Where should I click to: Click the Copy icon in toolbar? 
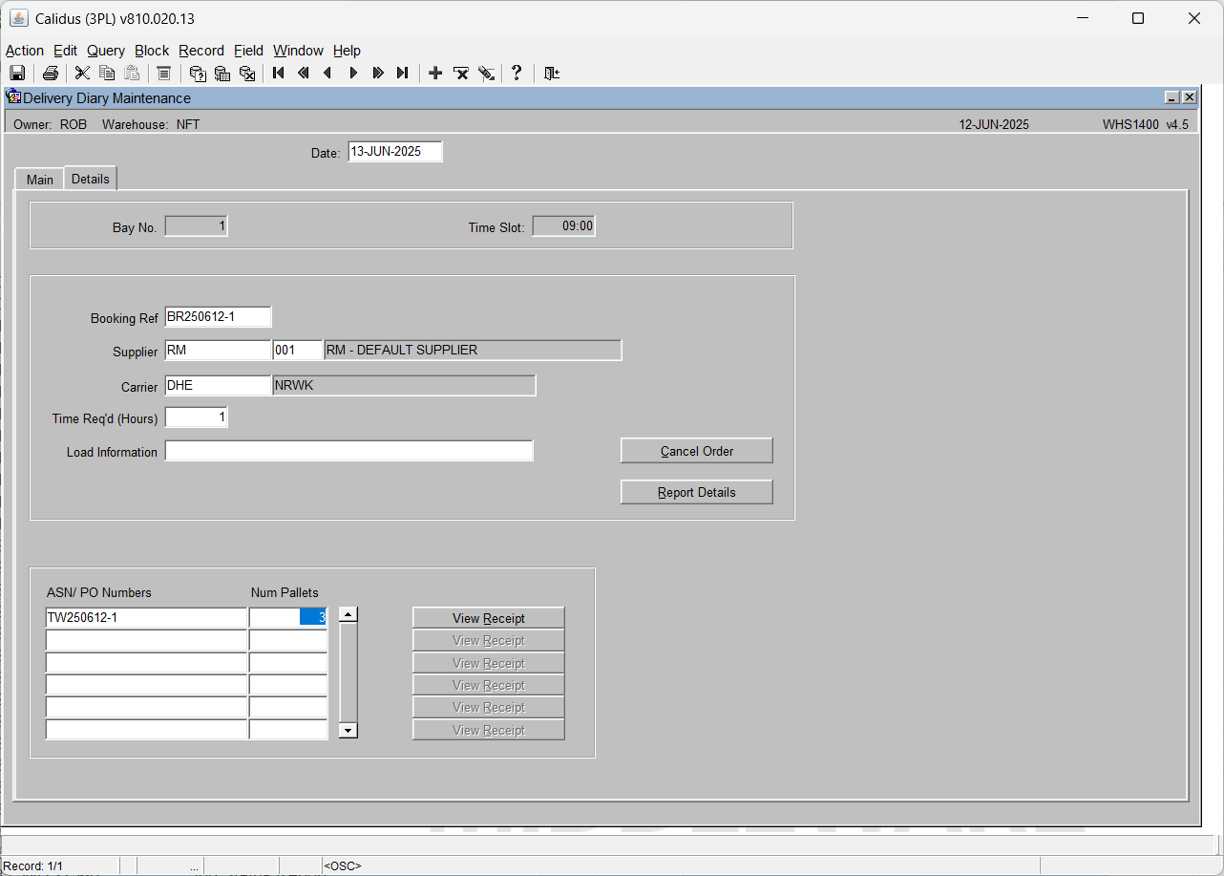click(x=107, y=74)
